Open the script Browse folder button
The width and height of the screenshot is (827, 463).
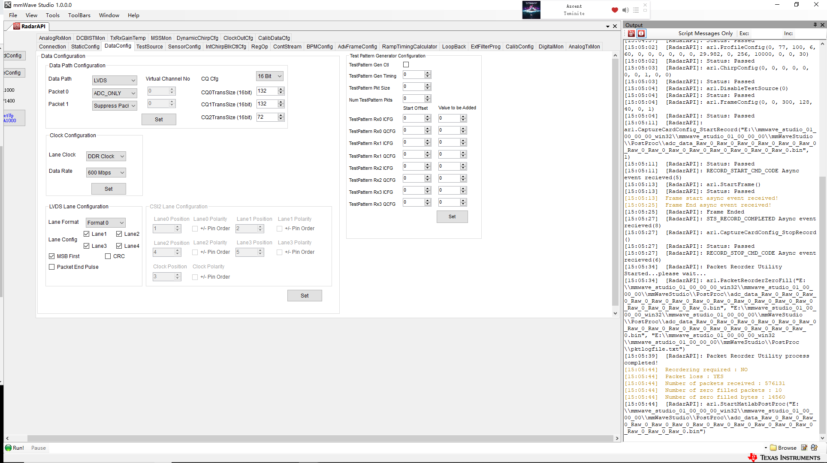[x=783, y=448]
